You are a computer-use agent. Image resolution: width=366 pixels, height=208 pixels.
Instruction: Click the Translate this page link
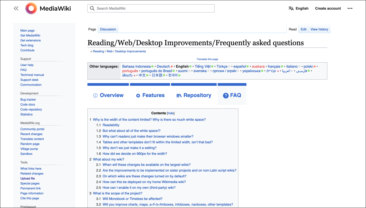pyautogui.click(x=207, y=59)
